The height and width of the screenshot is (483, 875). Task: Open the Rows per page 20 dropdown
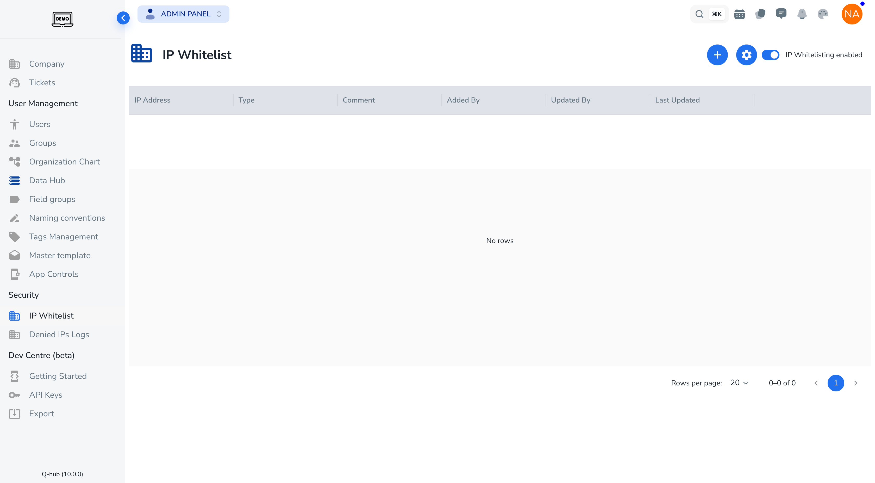(x=740, y=383)
